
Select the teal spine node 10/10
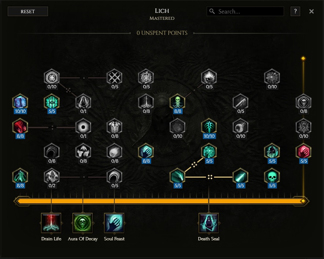coord(209,127)
